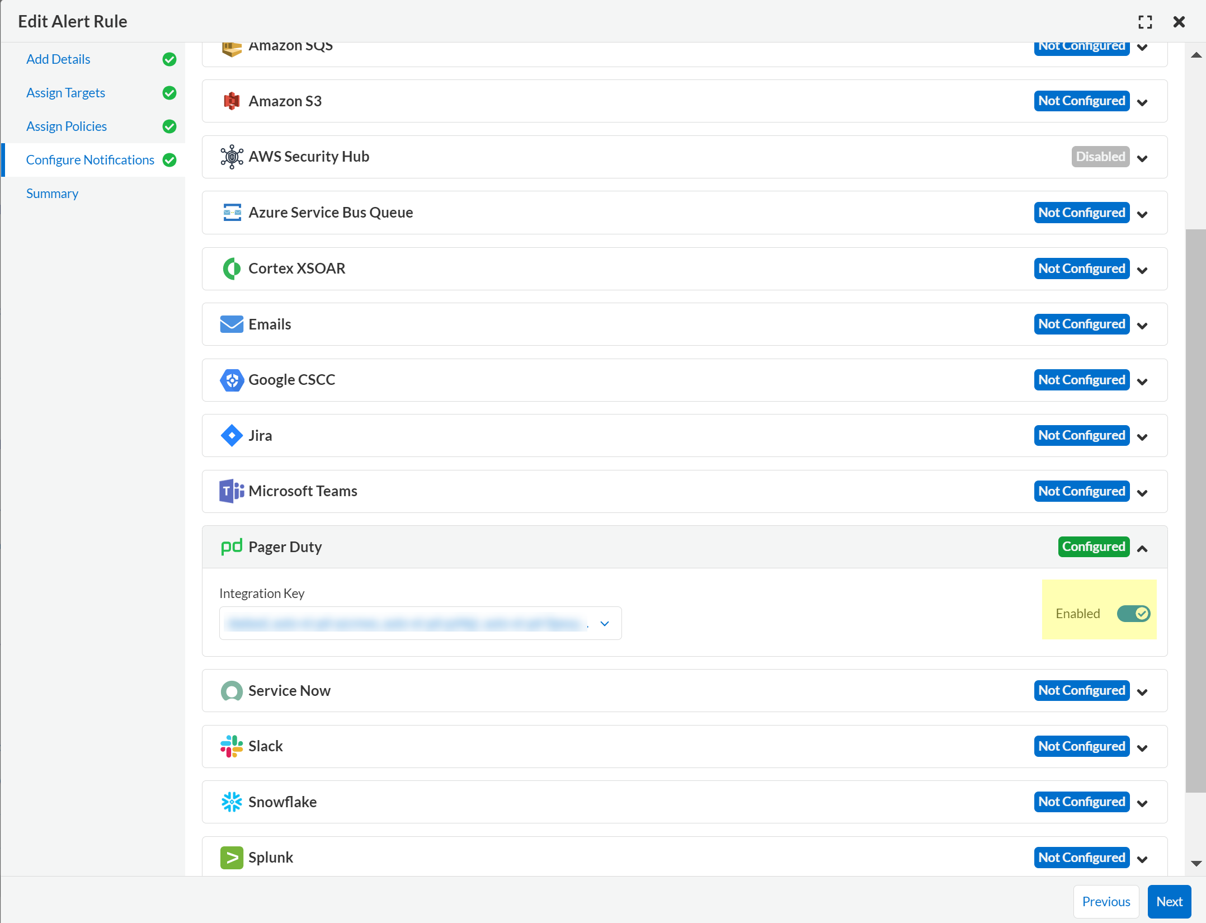Expand the Amazon S3 section
Screen dimensions: 1206x923
pos(1142,102)
